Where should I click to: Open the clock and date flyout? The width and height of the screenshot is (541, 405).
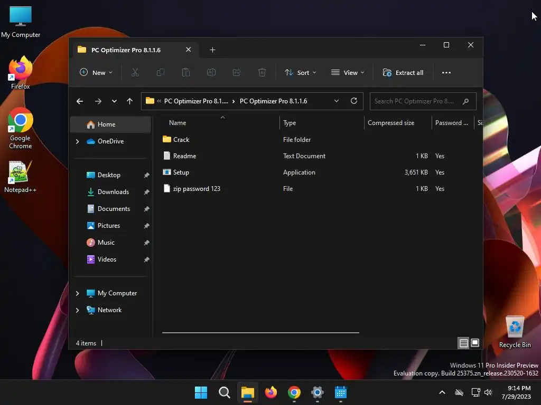pyautogui.click(x=516, y=392)
